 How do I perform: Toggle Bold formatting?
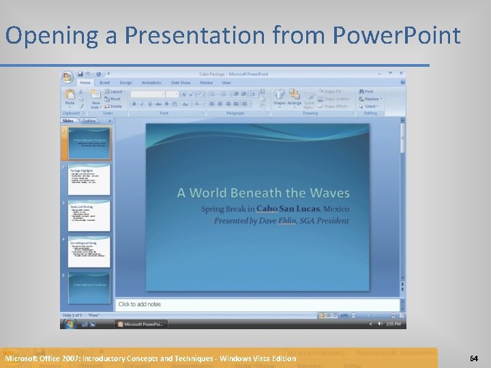tap(134, 104)
